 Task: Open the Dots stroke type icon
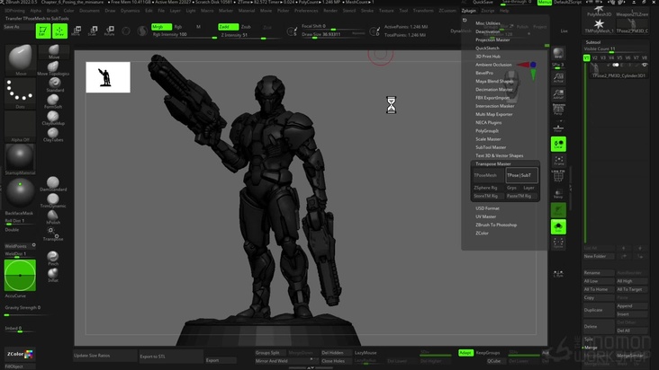(20, 92)
